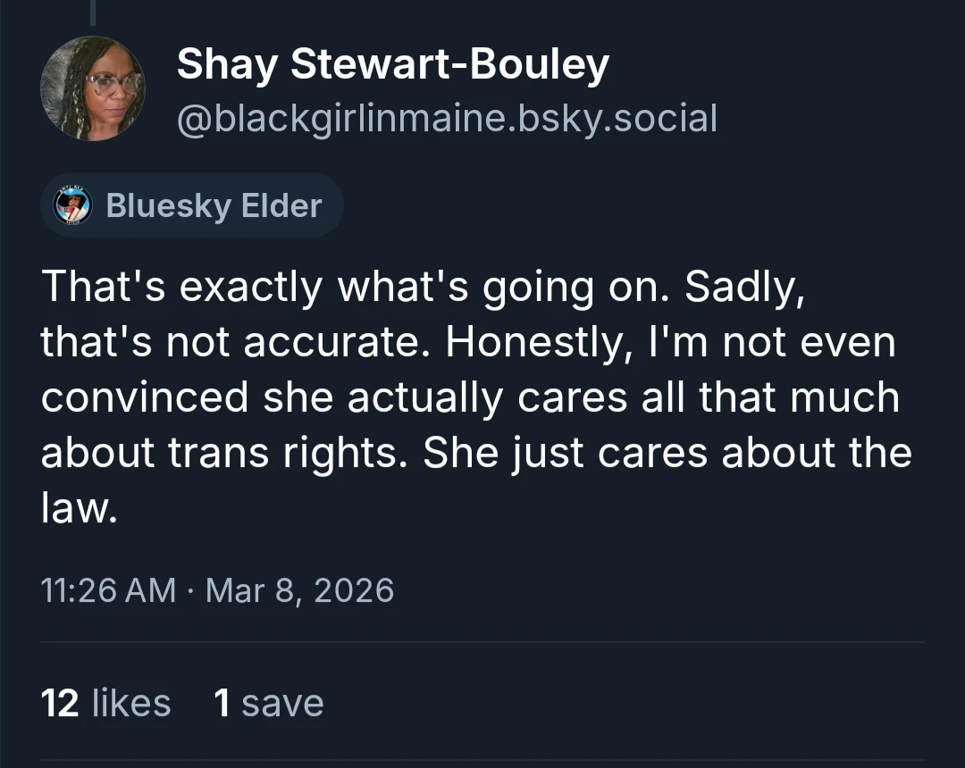Click the Bluesky Elder badge icon

[x=75, y=205]
